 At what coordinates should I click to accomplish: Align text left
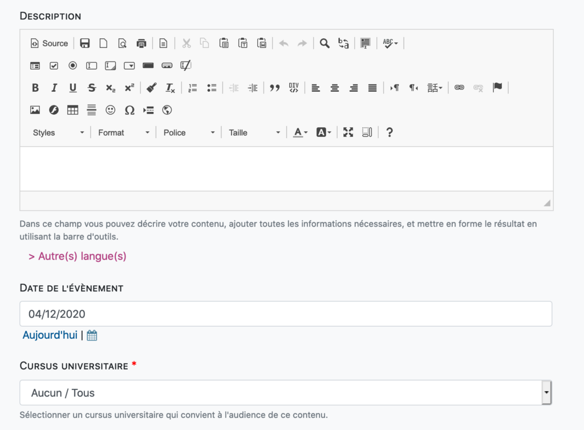[x=316, y=88]
